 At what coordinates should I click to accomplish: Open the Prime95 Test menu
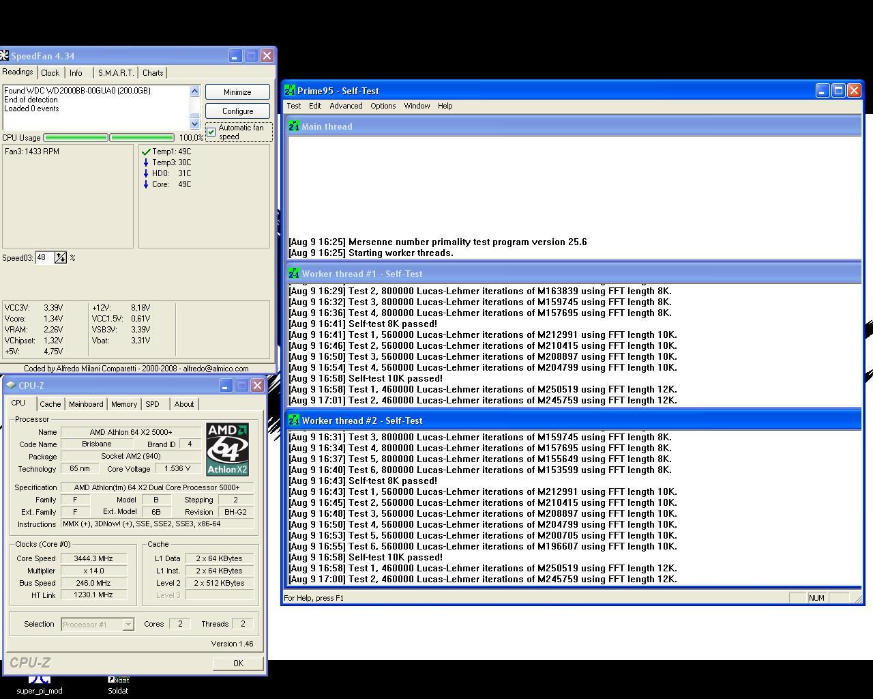[294, 106]
